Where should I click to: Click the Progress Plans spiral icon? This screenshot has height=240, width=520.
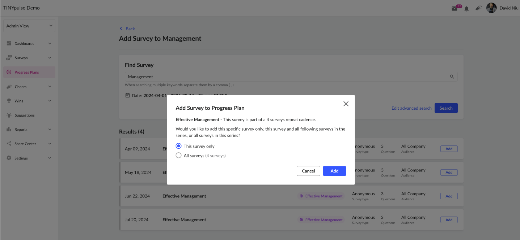coord(9,72)
